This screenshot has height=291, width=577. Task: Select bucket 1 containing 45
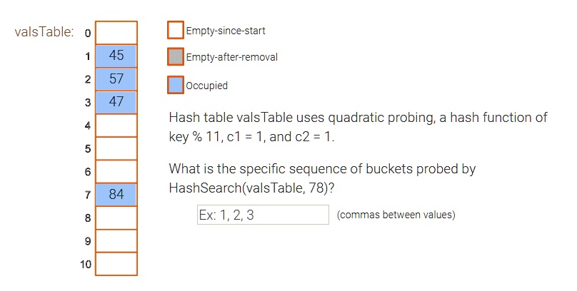pyautogui.click(x=116, y=56)
